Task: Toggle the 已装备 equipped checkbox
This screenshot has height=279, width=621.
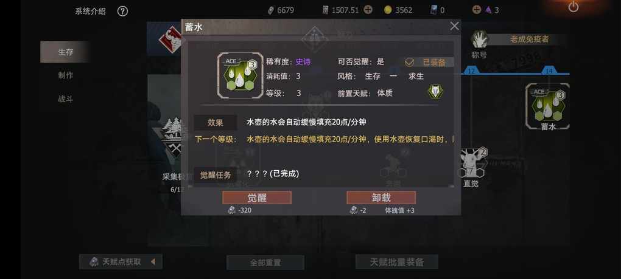Action: pos(409,63)
